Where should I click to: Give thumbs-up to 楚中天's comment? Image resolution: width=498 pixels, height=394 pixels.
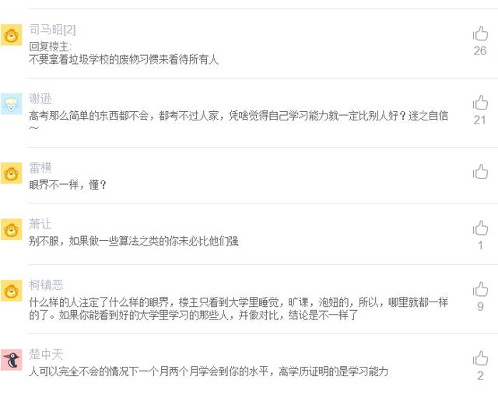pyautogui.click(x=480, y=358)
